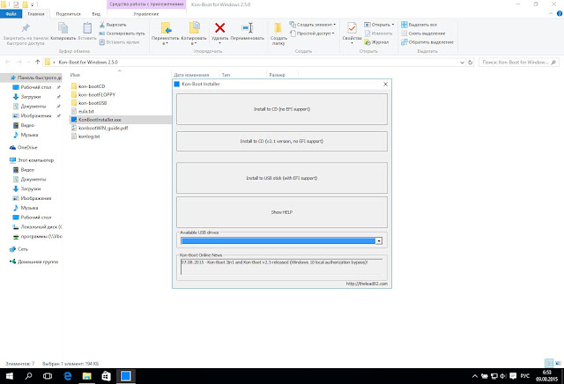Click the taskbar Search magnifier
Viewport: 564px width, 384px height.
point(28,376)
